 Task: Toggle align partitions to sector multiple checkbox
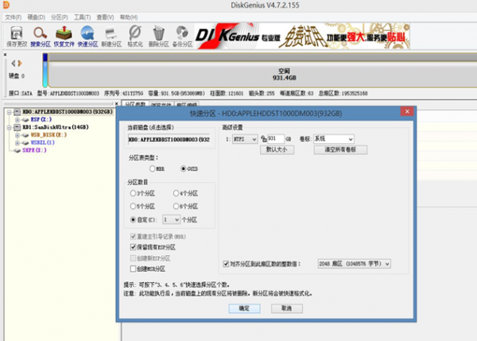pyautogui.click(x=226, y=264)
